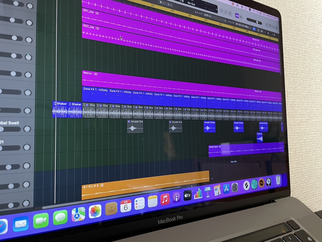322x242 pixels.
Task: Click the tuning-fork tuner icon in toolbar
Action: click(225, 12)
